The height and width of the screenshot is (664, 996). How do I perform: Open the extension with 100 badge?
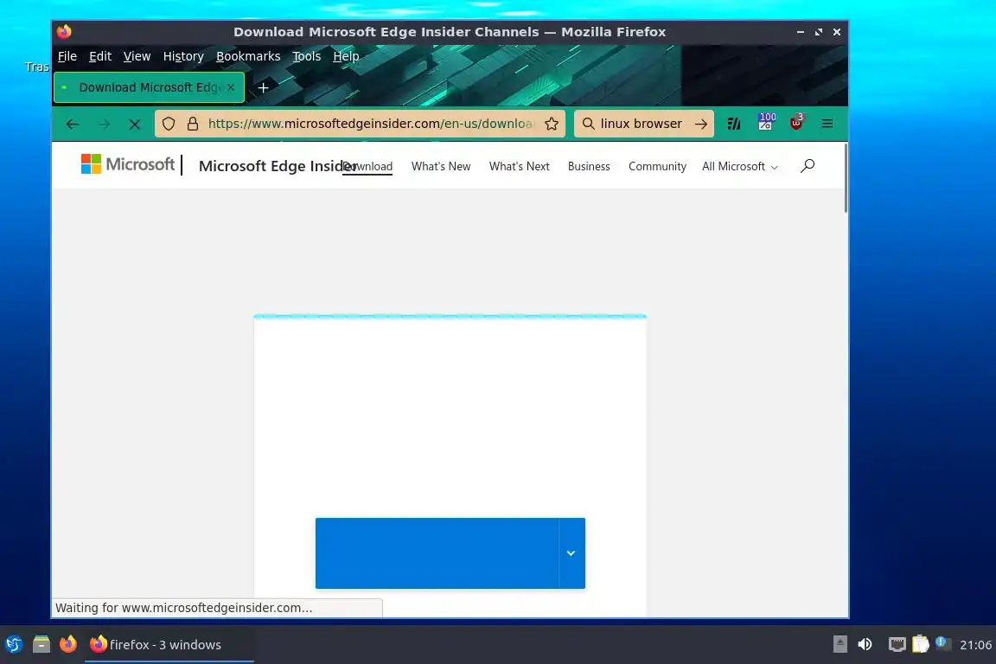click(766, 121)
